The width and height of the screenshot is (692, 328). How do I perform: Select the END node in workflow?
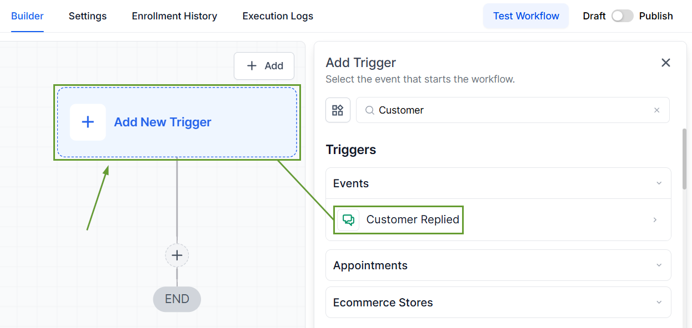click(x=177, y=299)
